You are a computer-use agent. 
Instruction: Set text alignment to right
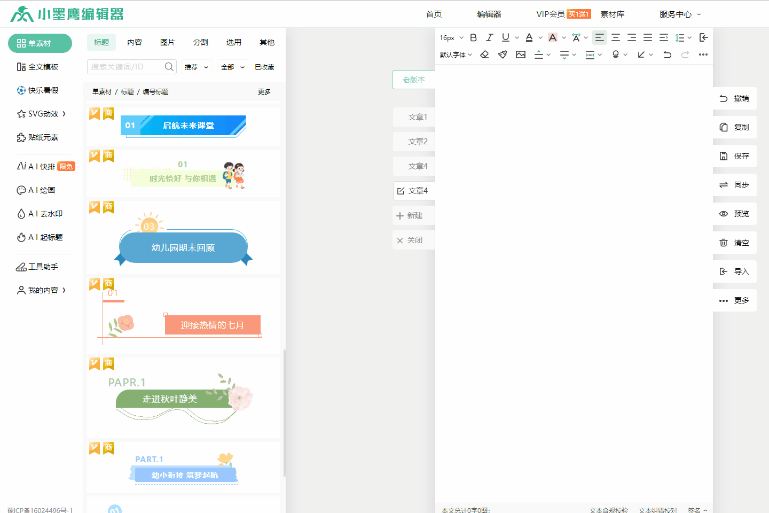[632, 37]
